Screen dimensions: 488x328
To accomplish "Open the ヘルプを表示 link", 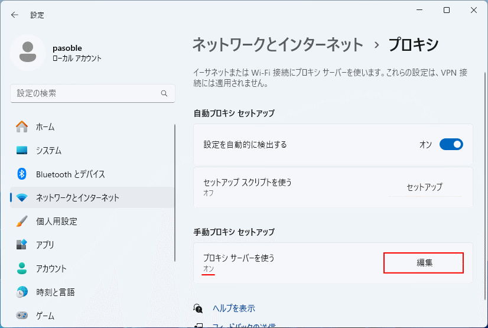I will [234, 308].
